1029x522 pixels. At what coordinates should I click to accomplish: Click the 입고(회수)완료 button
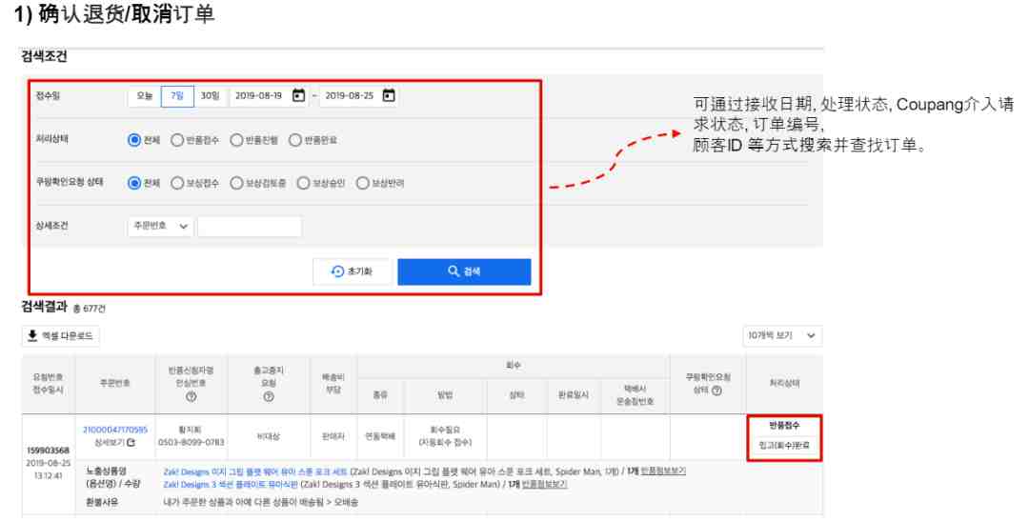(x=784, y=445)
